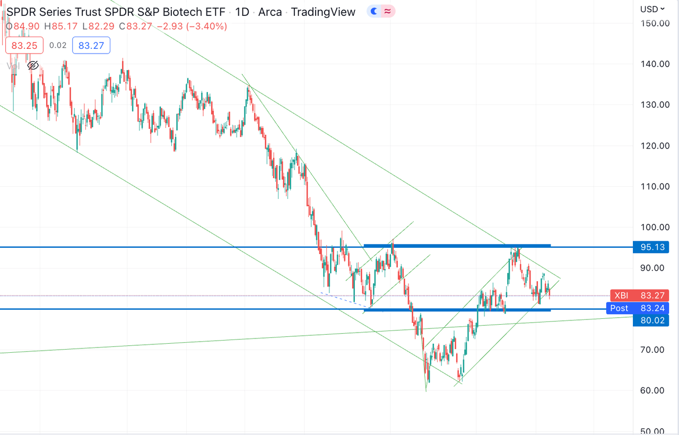The height and width of the screenshot is (435, 679).
Task: Click the open value O84.90
Action: (x=23, y=26)
